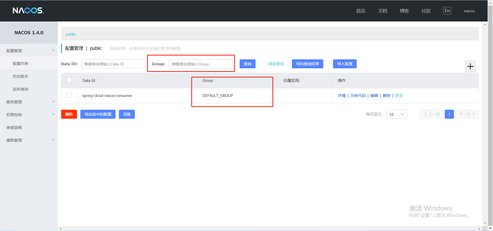Image resolution: width=493 pixels, height=231 pixels.
Task: Open 高级查询 advanced search
Action: click(276, 64)
